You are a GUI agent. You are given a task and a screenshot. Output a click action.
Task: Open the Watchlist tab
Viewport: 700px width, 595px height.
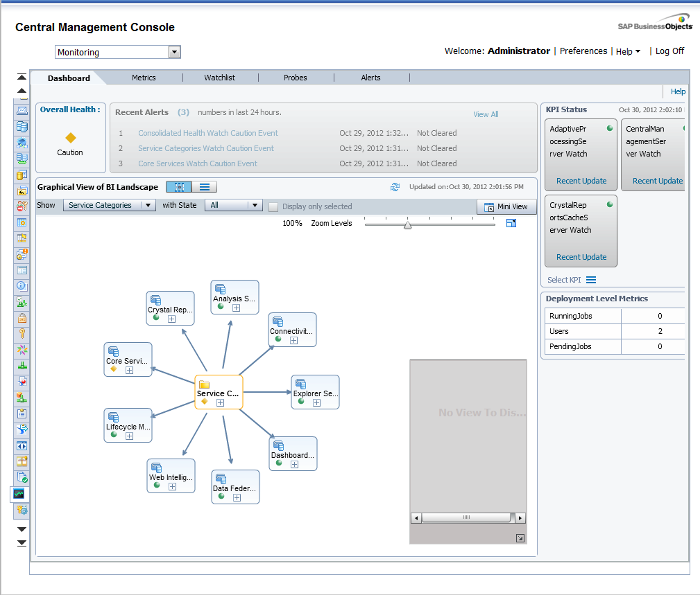219,78
